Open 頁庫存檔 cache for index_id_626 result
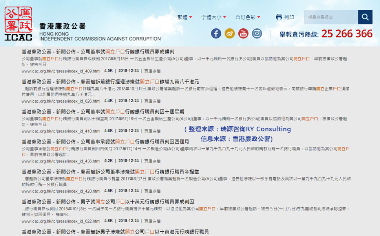Viewport: 380px width, 236px height. (152, 101)
